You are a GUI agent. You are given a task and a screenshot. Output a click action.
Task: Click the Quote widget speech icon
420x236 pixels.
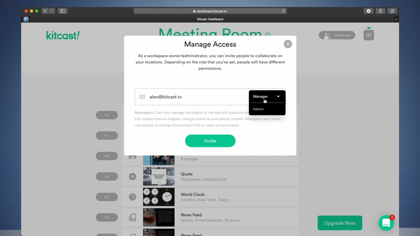click(x=132, y=176)
